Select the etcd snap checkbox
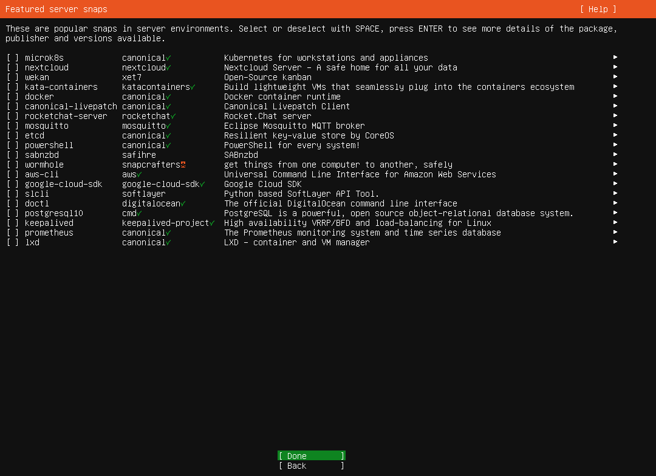 tap(13, 135)
